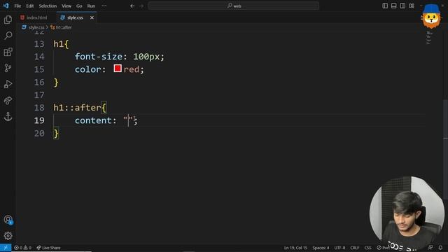Viewport: 448px width, 252px height.
Task: Open the Source Control view
Action: (x=8, y=68)
